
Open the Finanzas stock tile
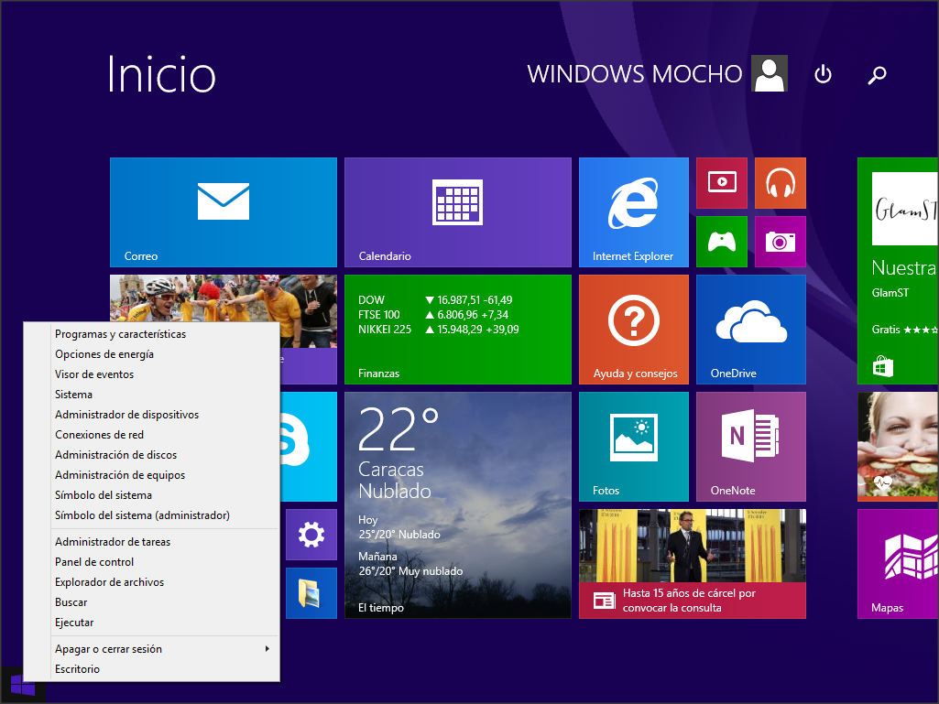pyautogui.click(x=457, y=330)
